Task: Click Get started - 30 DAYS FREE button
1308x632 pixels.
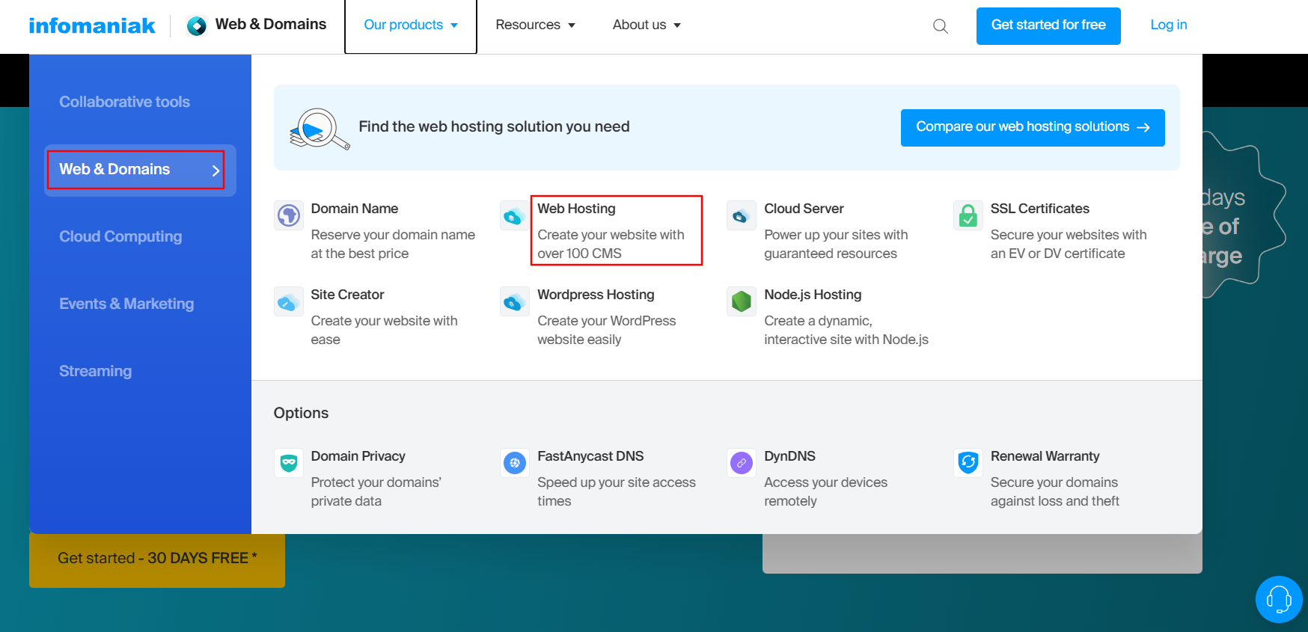Action: pyautogui.click(x=157, y=559)
